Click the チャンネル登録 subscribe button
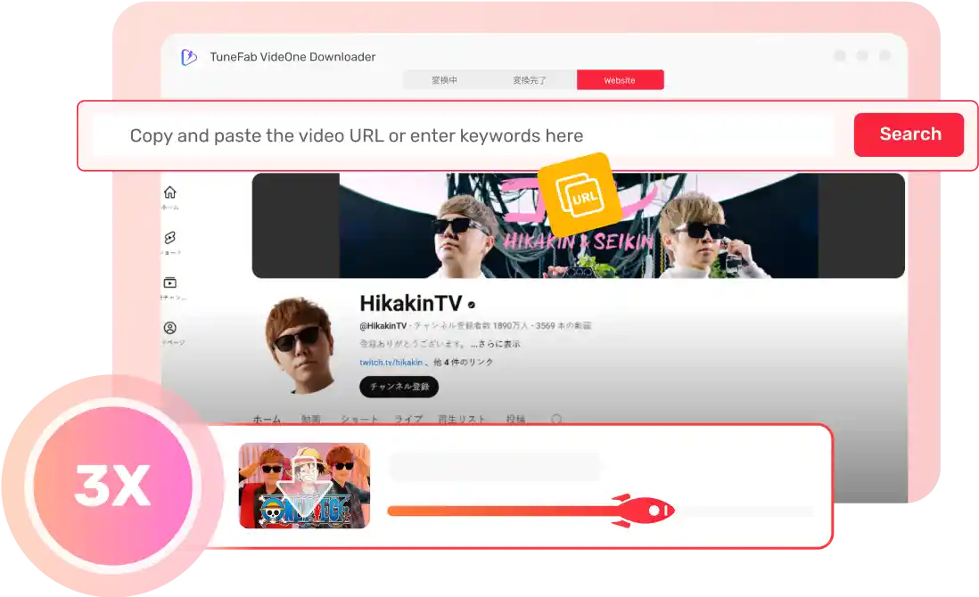Image resolution: width=979 pixels, height=597 pixels. pos(399,387)
